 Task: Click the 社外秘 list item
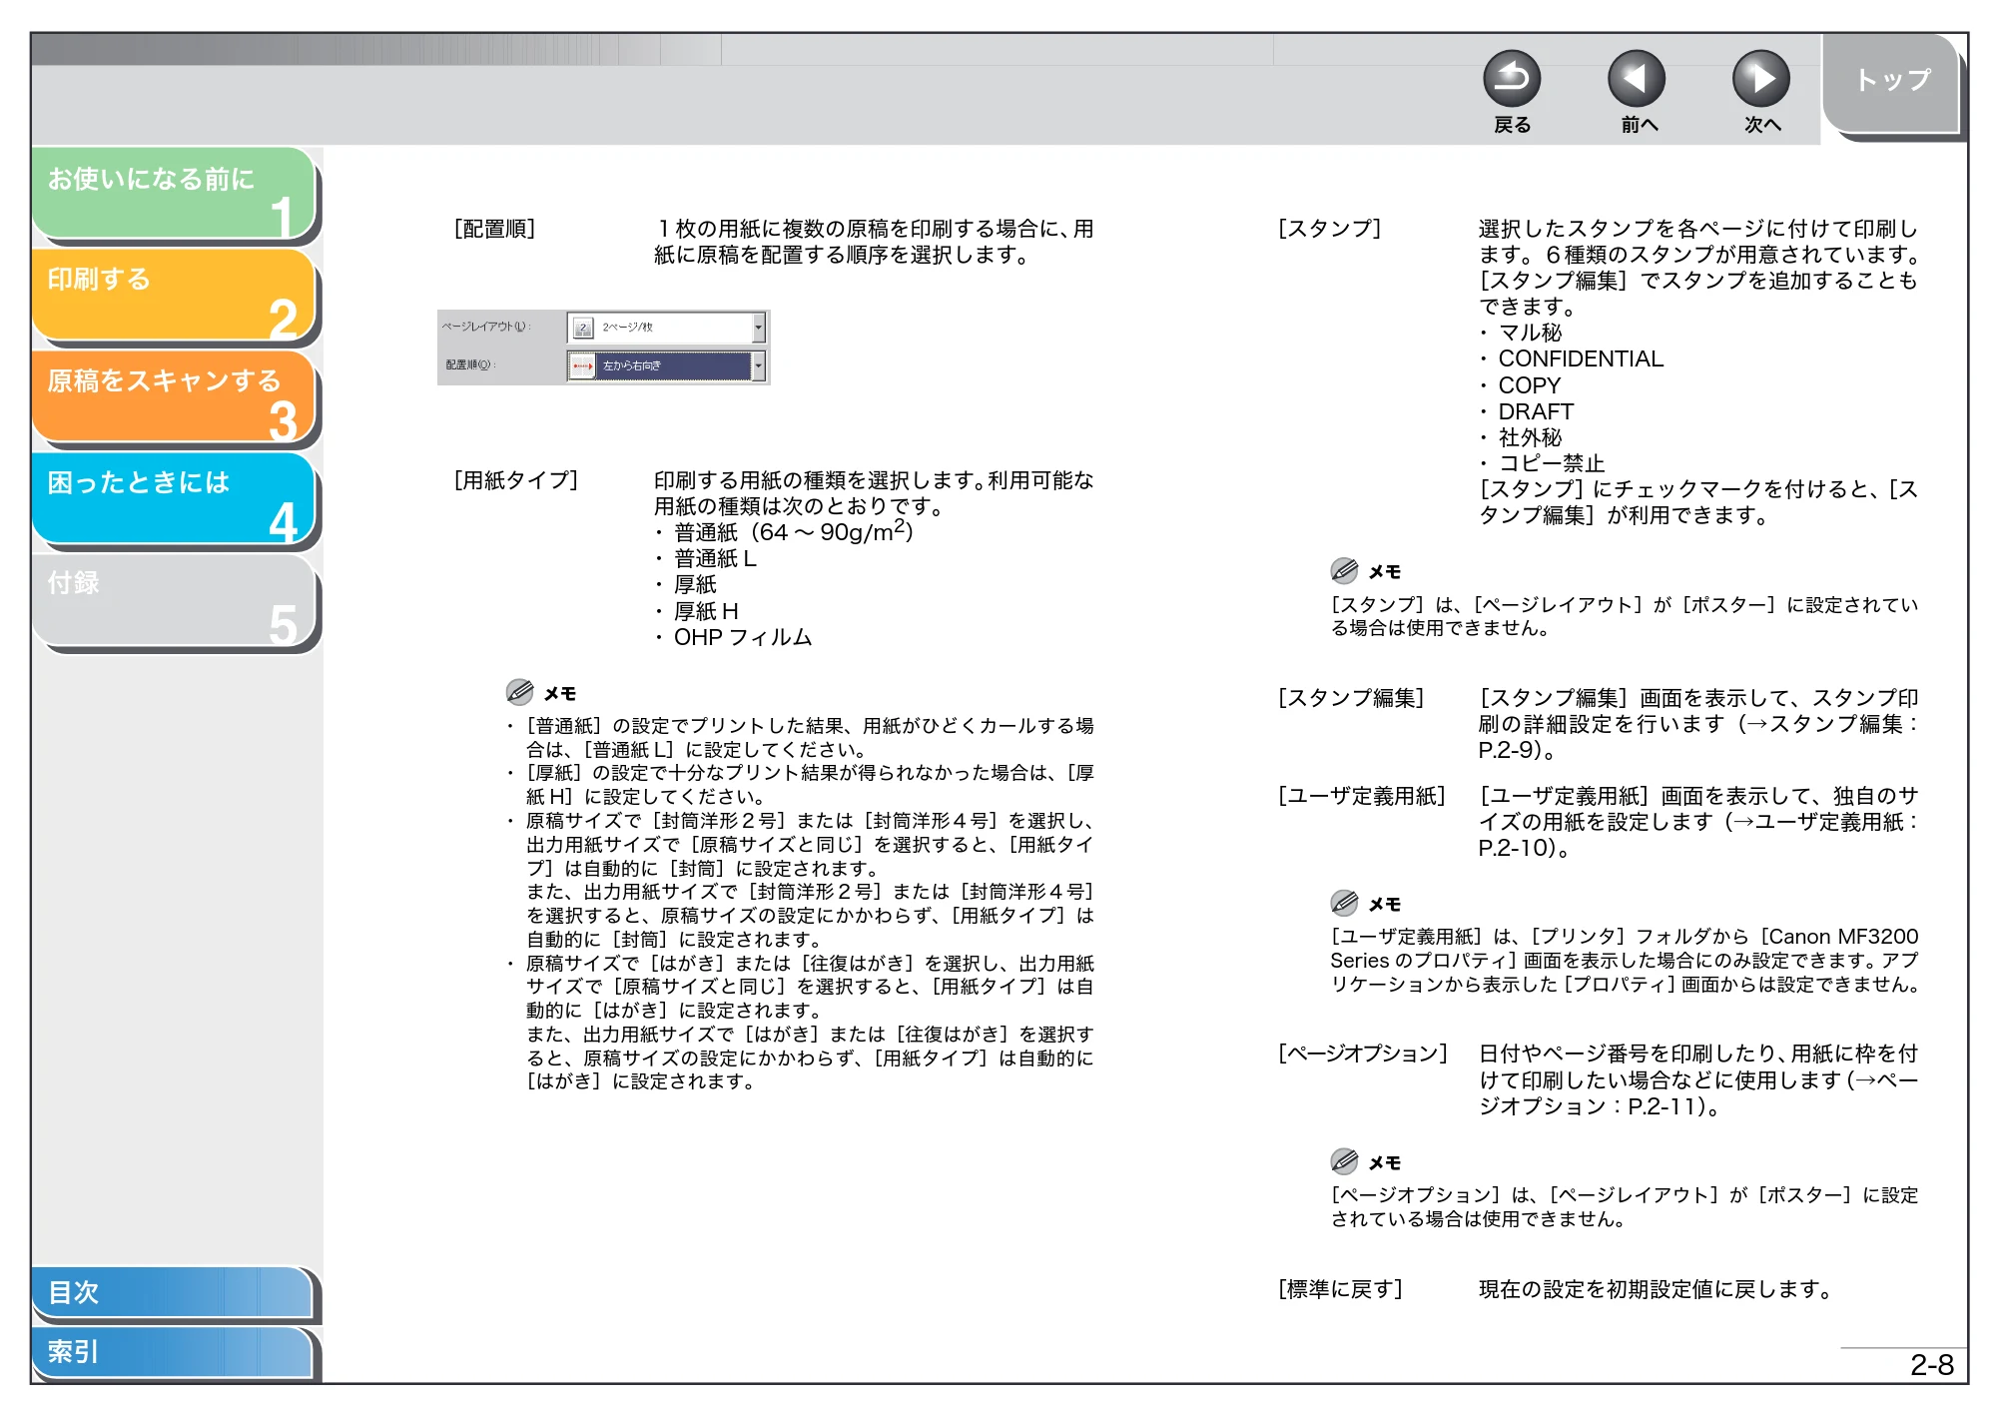pos(1530,437)
